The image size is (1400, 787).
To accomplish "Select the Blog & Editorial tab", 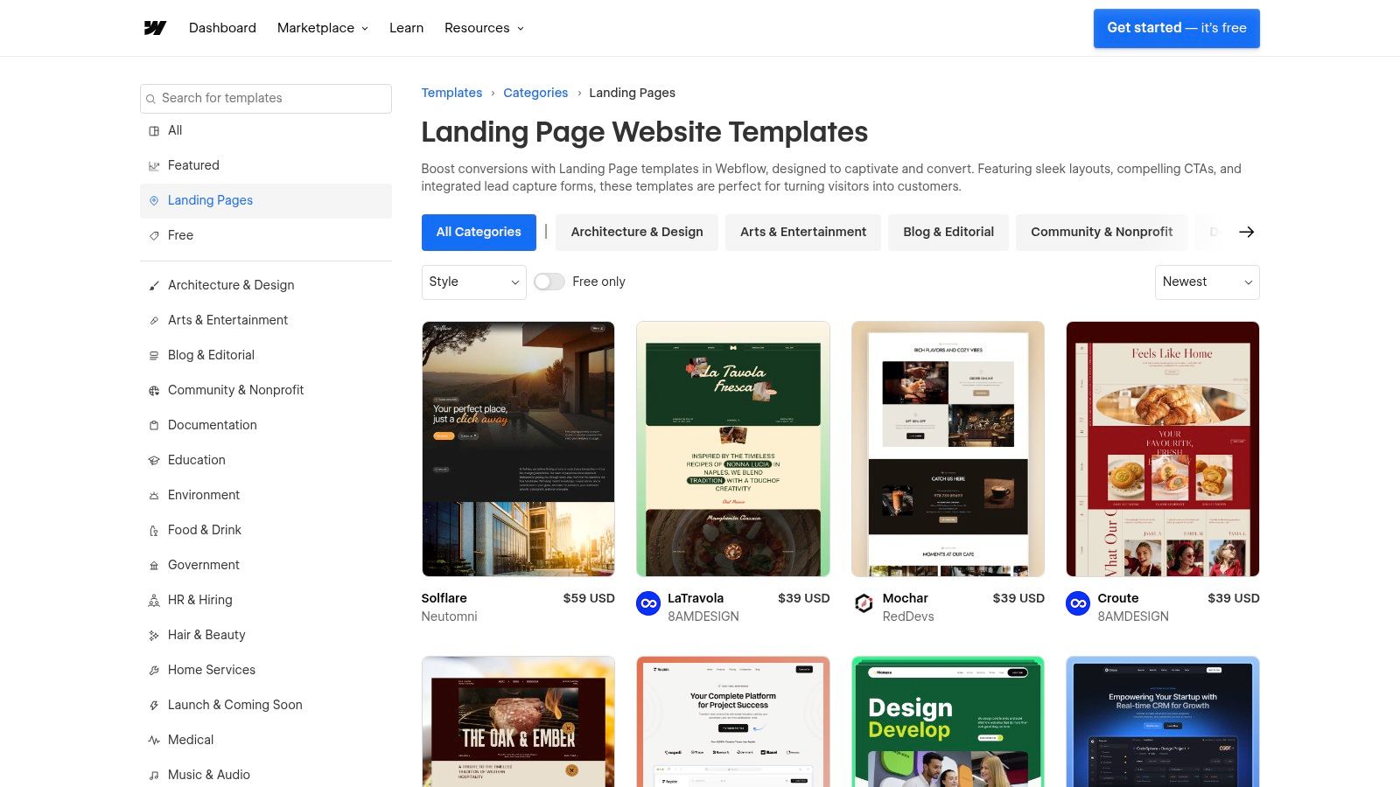I will (x=948, y=233).
